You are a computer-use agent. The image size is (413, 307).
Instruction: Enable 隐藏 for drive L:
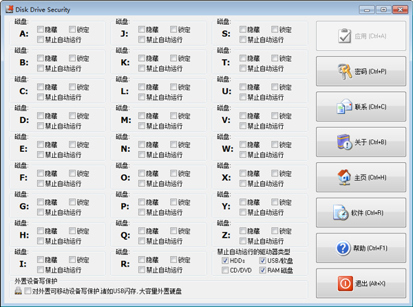coord(142,87)
